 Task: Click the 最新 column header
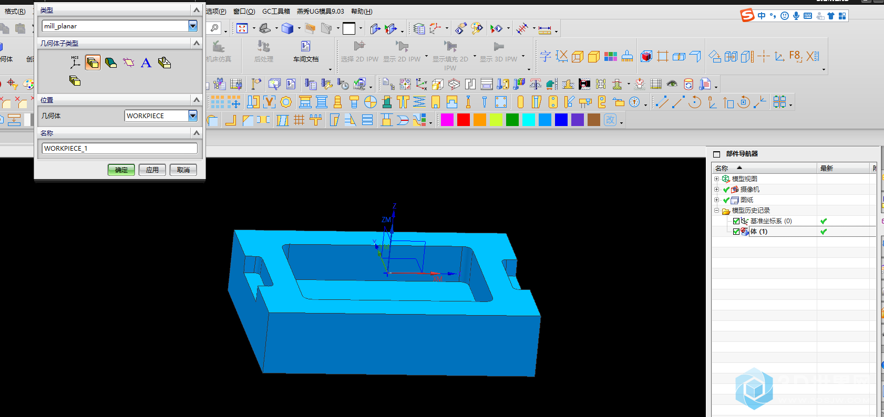pos(844,168)
